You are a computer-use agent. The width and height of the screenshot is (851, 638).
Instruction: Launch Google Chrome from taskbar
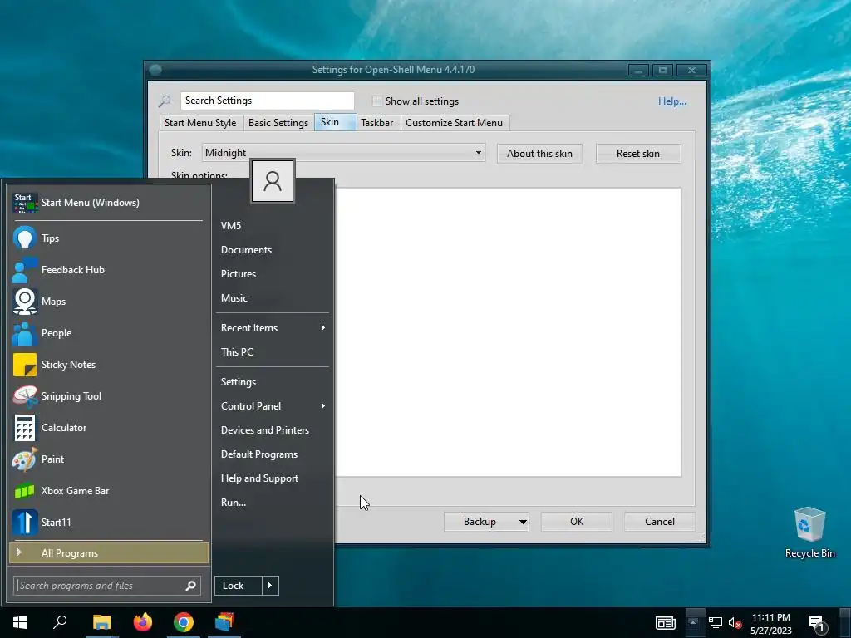pos(184,621)
